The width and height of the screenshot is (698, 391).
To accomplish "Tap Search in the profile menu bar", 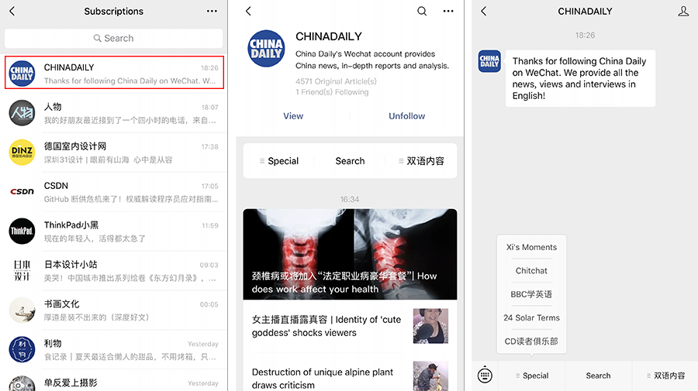I will click(350, 161).
